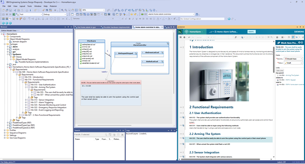
Task: Open the zoom percentage 86% dropdown
Action: pyautogui.click(x=104, y=10)
